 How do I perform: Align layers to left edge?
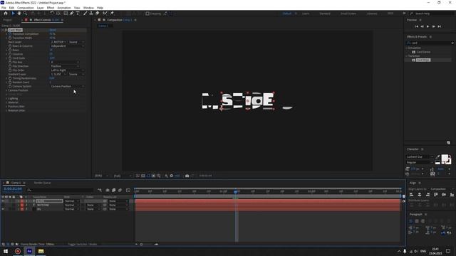click(x=412, y=195)
